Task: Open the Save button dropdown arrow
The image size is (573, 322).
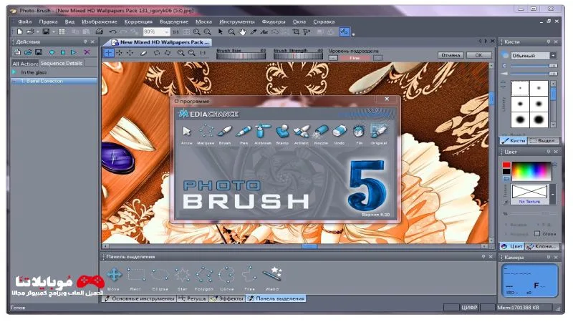Action: point(53,31)
